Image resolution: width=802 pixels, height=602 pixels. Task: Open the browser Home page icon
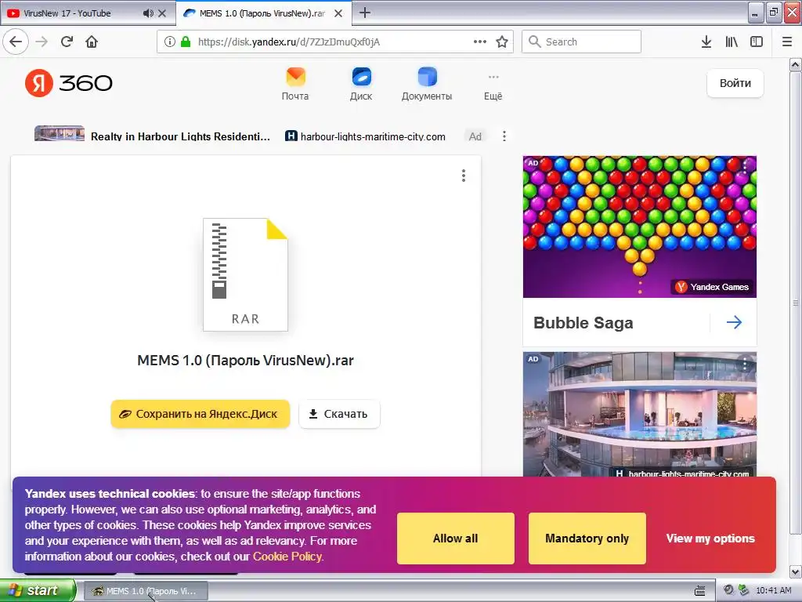pyautogui.click(x=92, y=42)
